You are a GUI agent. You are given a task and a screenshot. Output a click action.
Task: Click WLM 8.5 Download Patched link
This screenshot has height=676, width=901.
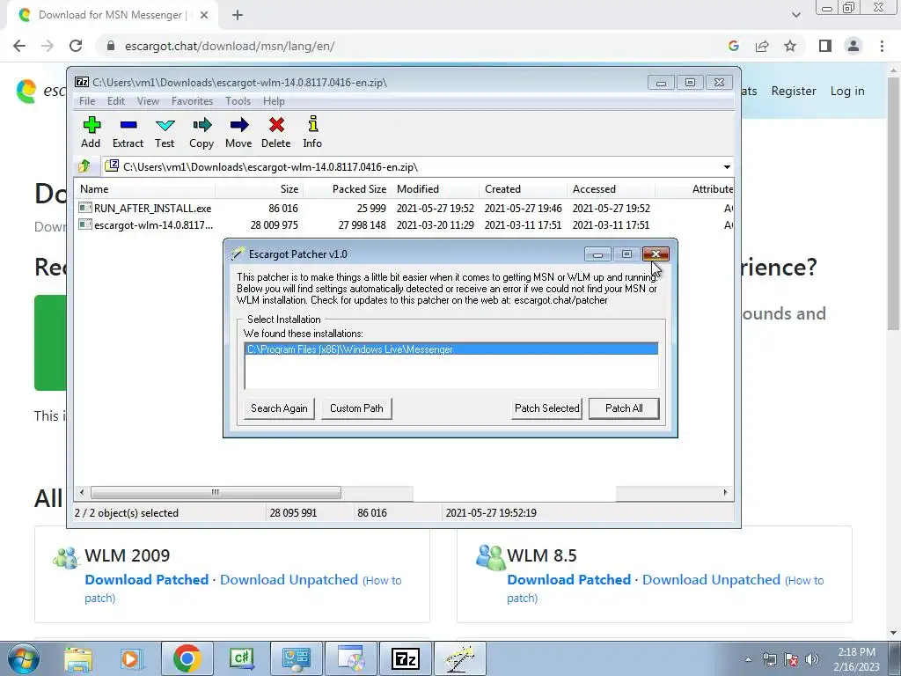click(569, 579)
